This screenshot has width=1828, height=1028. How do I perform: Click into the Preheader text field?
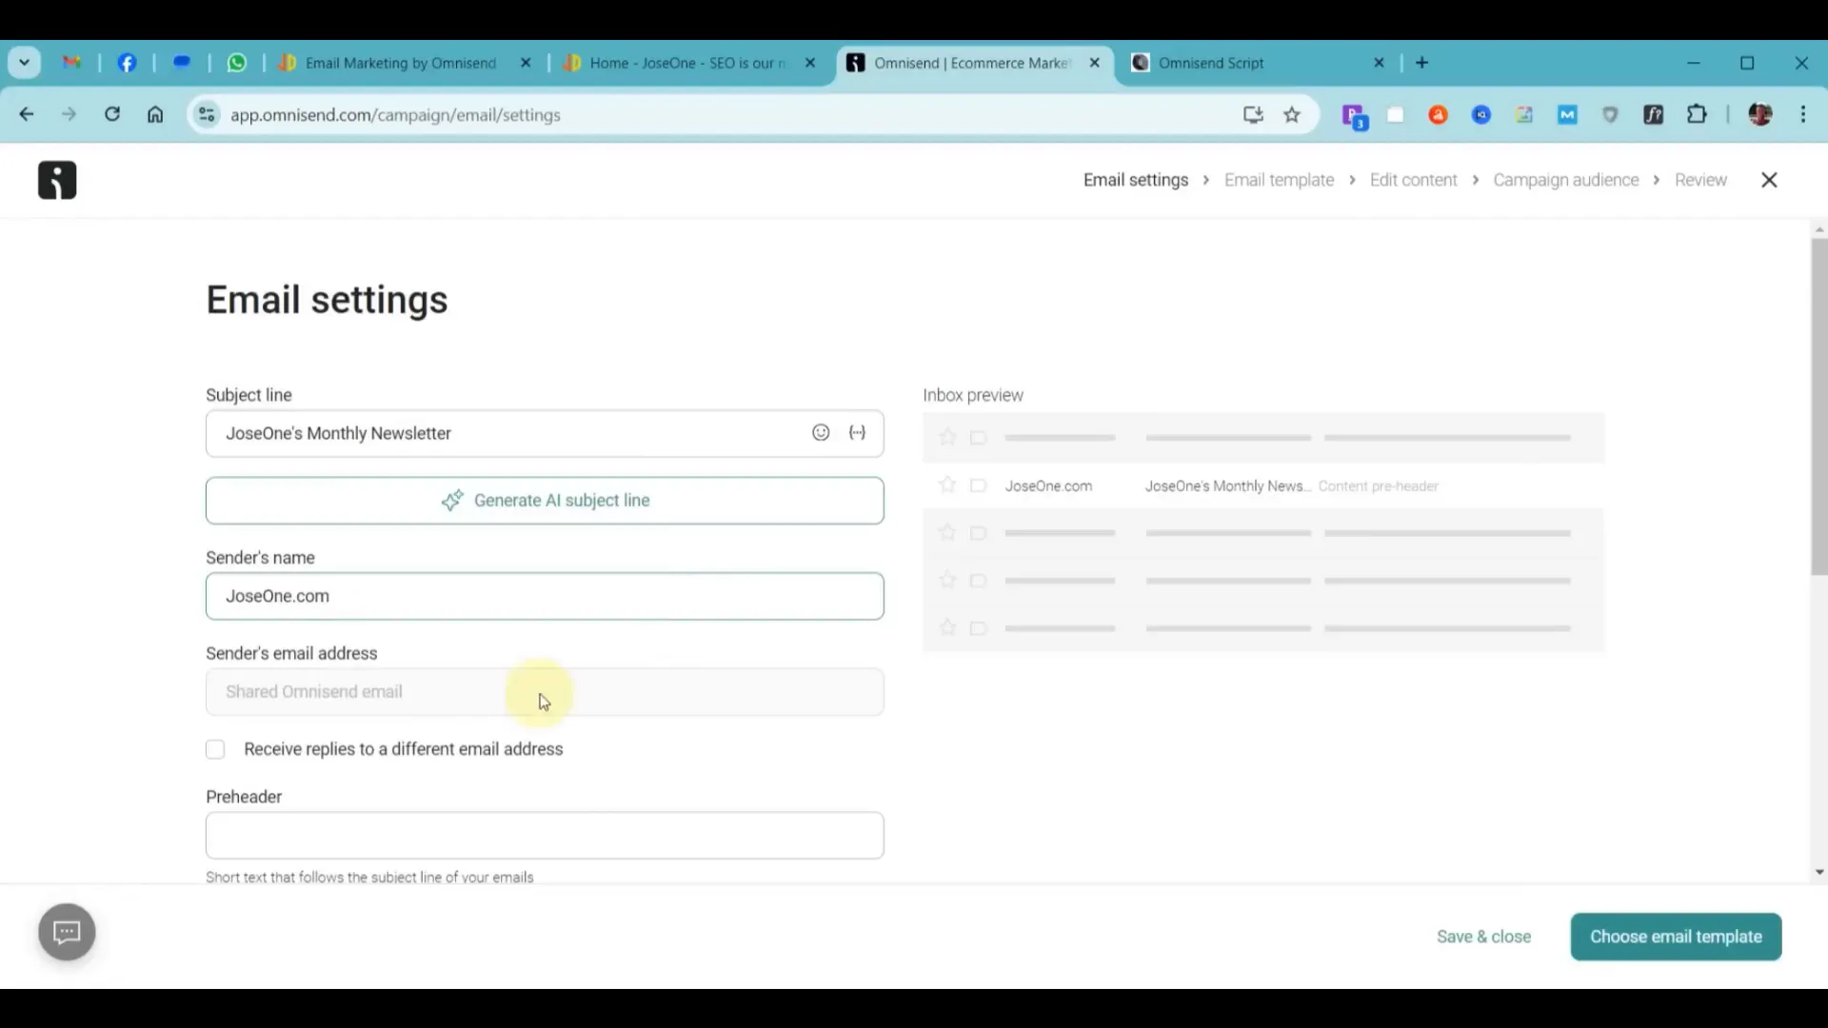coord(545,836)
